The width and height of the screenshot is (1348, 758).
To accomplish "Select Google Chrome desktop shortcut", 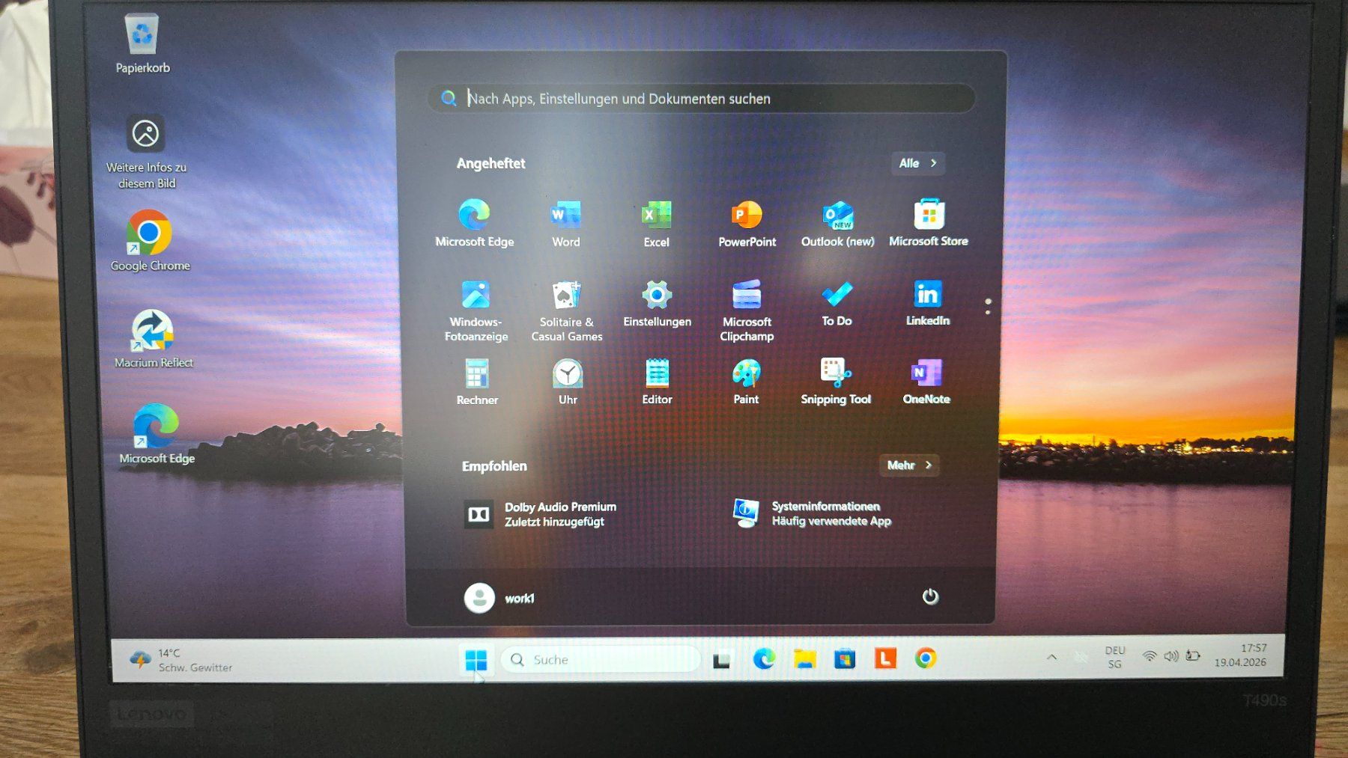I will (x=150, y=241).
